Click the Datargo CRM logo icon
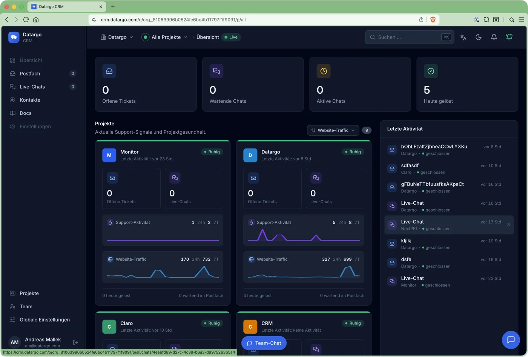This screenshot has width=528, height=357. point(14,37)
